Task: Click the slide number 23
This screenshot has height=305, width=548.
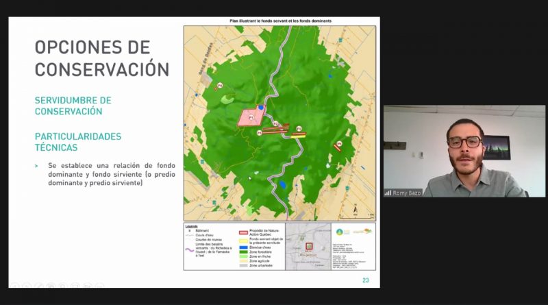Action: point(365,280)
